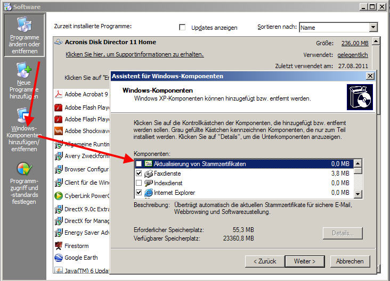Close the Windows-Komponenten assistant dialog
The height and width of the screenshot is (281, 390).
click(370, 76)
